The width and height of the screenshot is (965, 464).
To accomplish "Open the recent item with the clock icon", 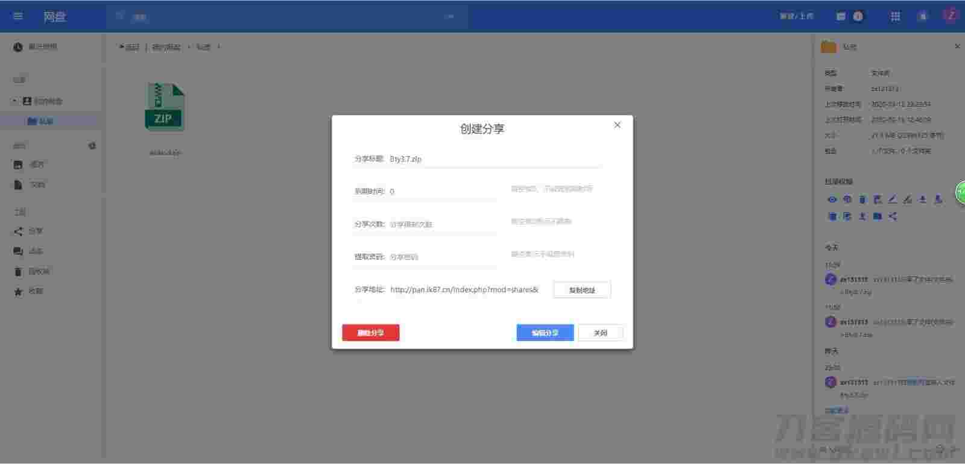I will (x=36, y=47).
